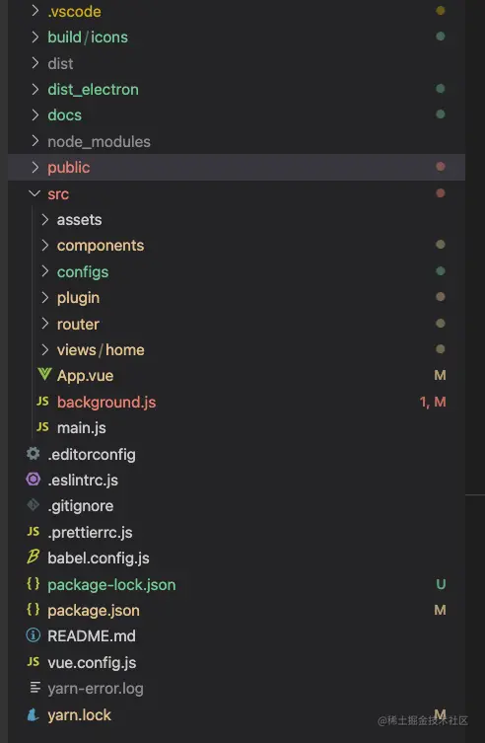Click the braces icon of package-lock.json
Viewport: 485px width, 743px height.
(x=34, y=584)
